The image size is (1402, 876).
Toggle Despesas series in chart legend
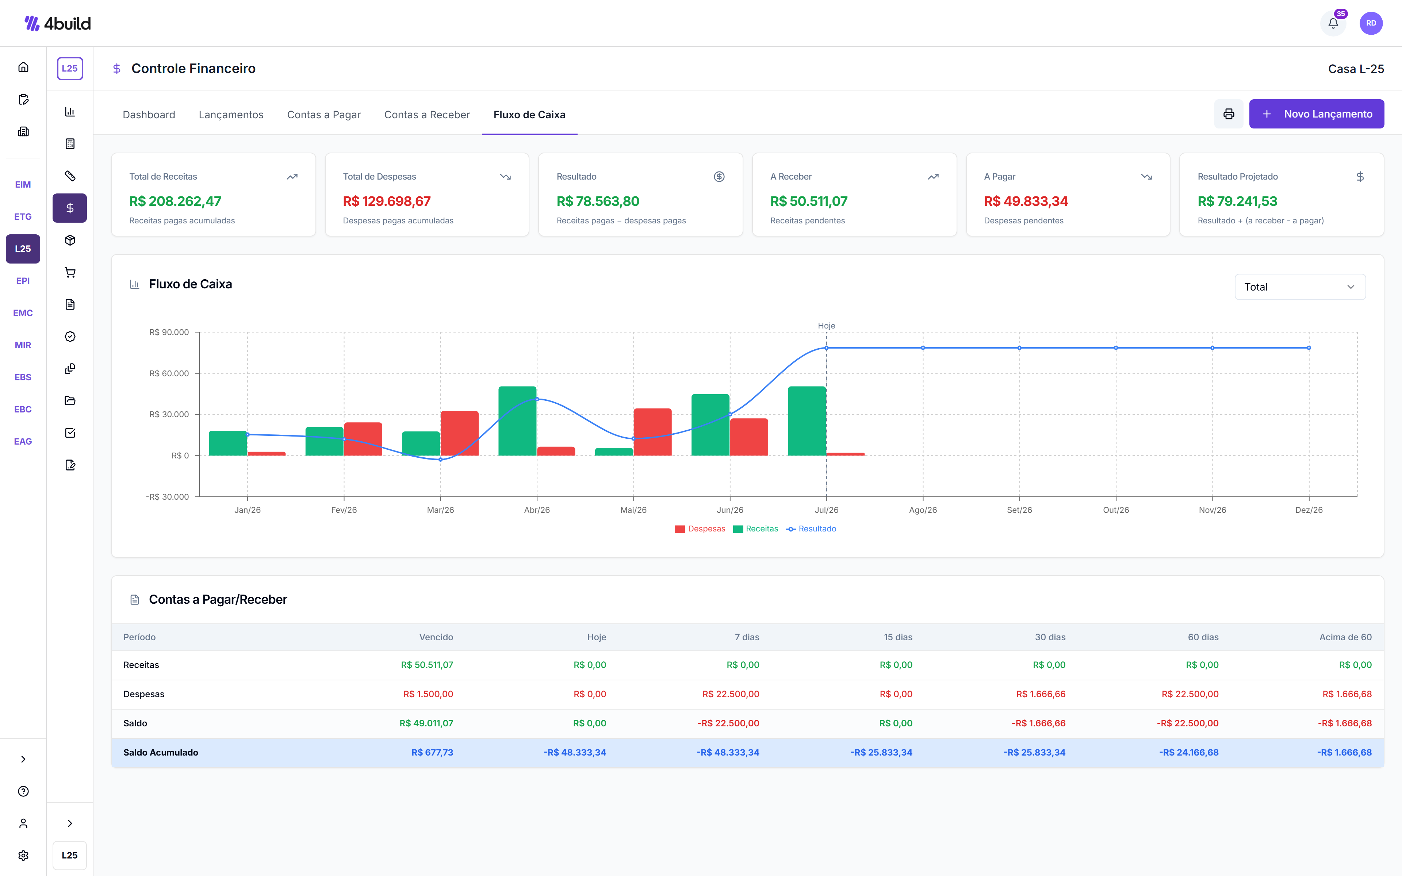(700, 529)
